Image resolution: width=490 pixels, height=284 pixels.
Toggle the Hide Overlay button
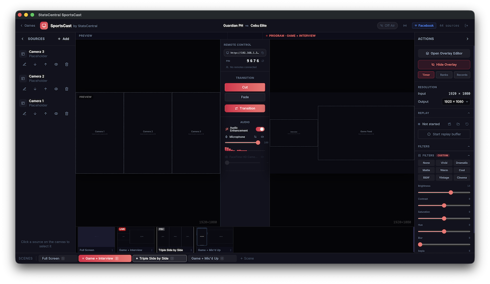click(x=444, y=64)
